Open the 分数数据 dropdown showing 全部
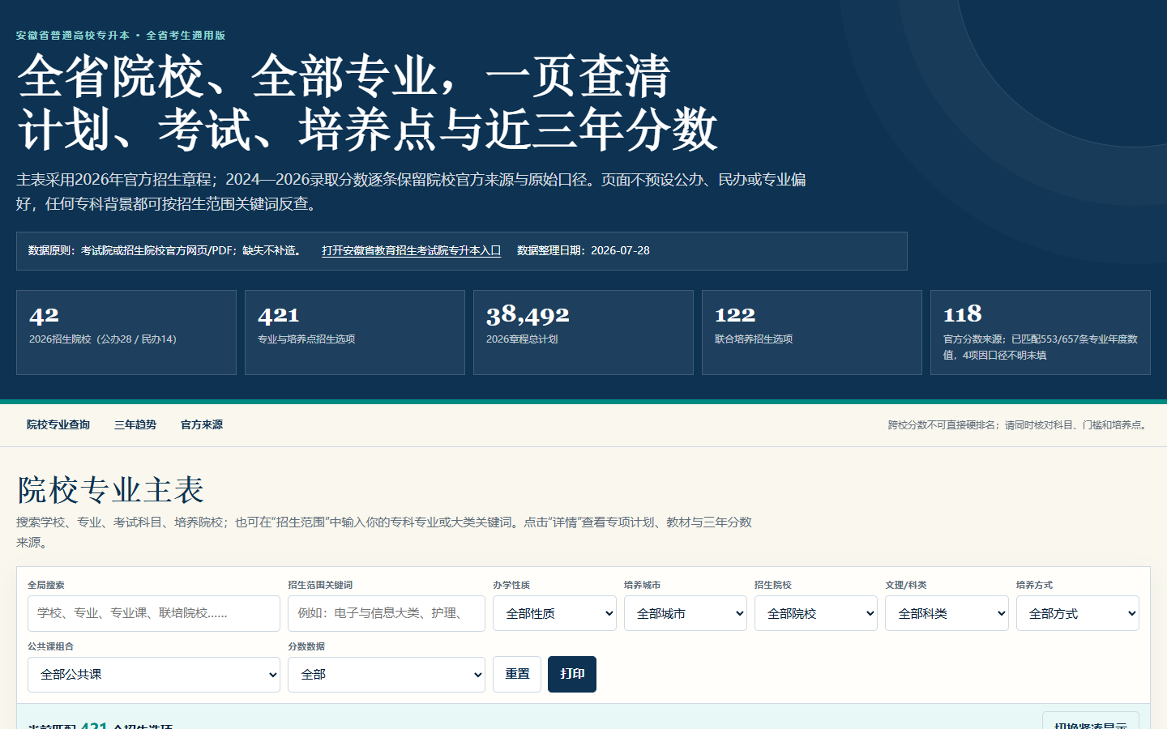The image size is (1167, 729). coord(387,675)
